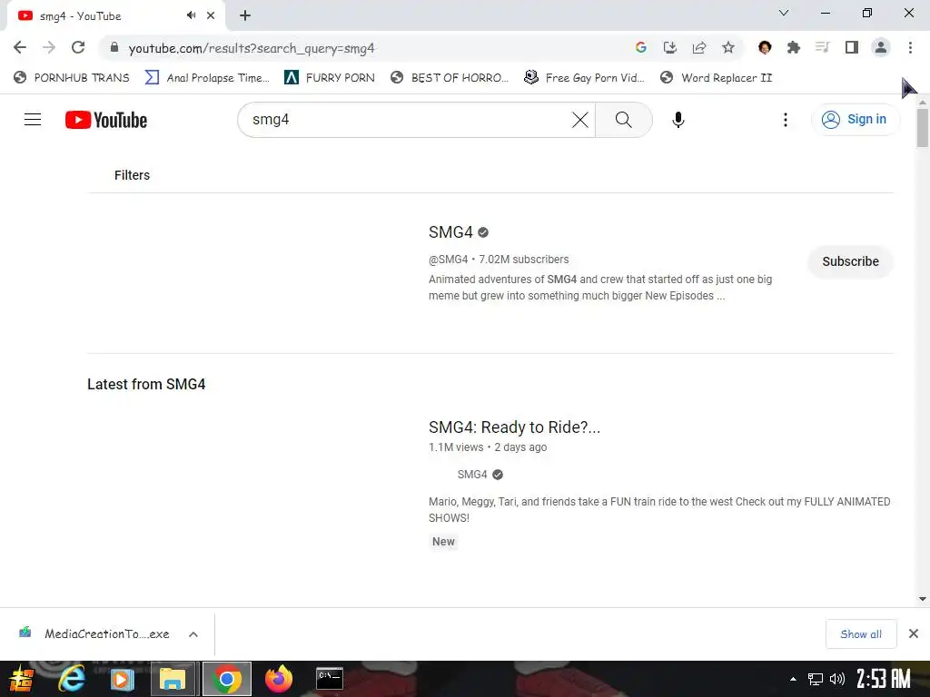Show all downloads
Image resolution: width=930 pixels, height=697 pixels.
click(861, 634)
